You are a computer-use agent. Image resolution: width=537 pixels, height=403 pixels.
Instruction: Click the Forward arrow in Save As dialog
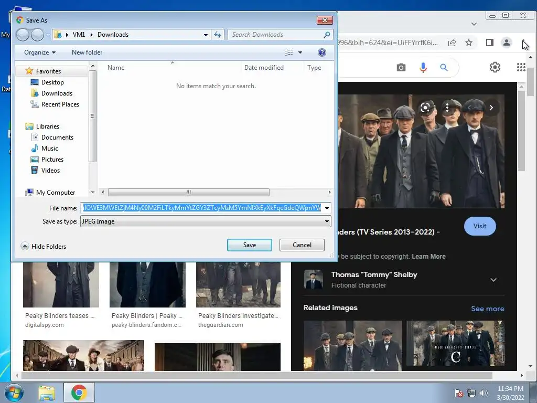click(37, 35)
